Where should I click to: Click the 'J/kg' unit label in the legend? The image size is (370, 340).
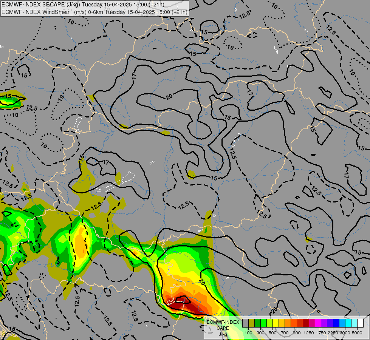click(x=223, y=334)
